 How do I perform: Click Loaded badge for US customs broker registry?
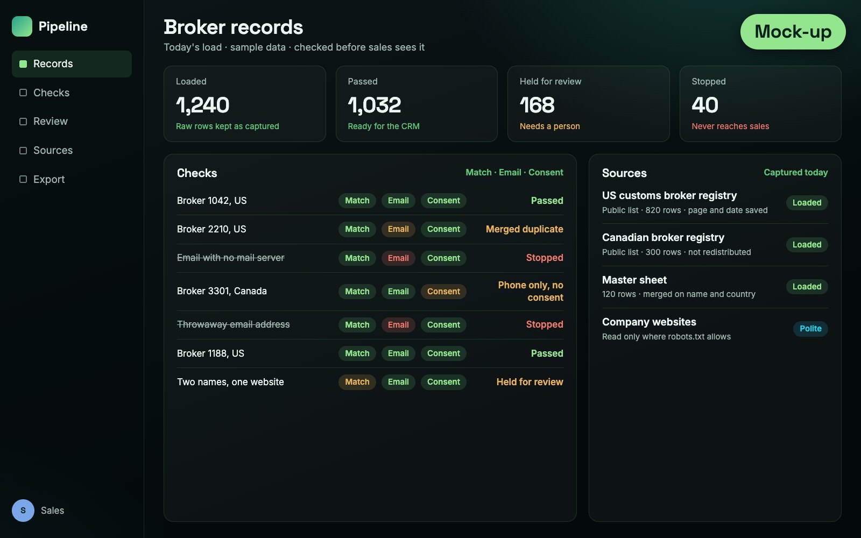[x=807, y=203]
